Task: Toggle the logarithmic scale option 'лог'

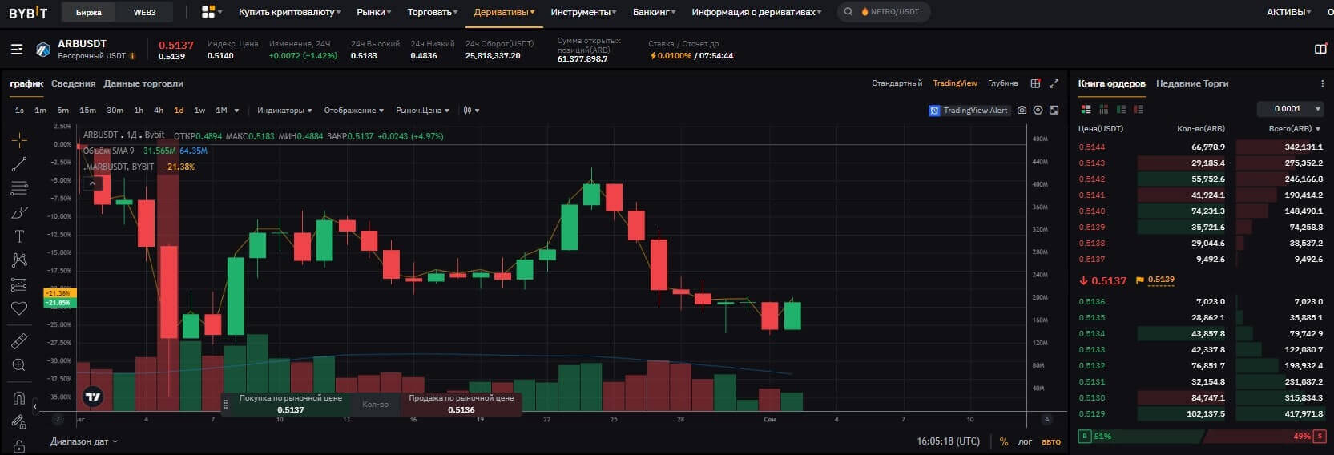Action: click(1025, 441)
